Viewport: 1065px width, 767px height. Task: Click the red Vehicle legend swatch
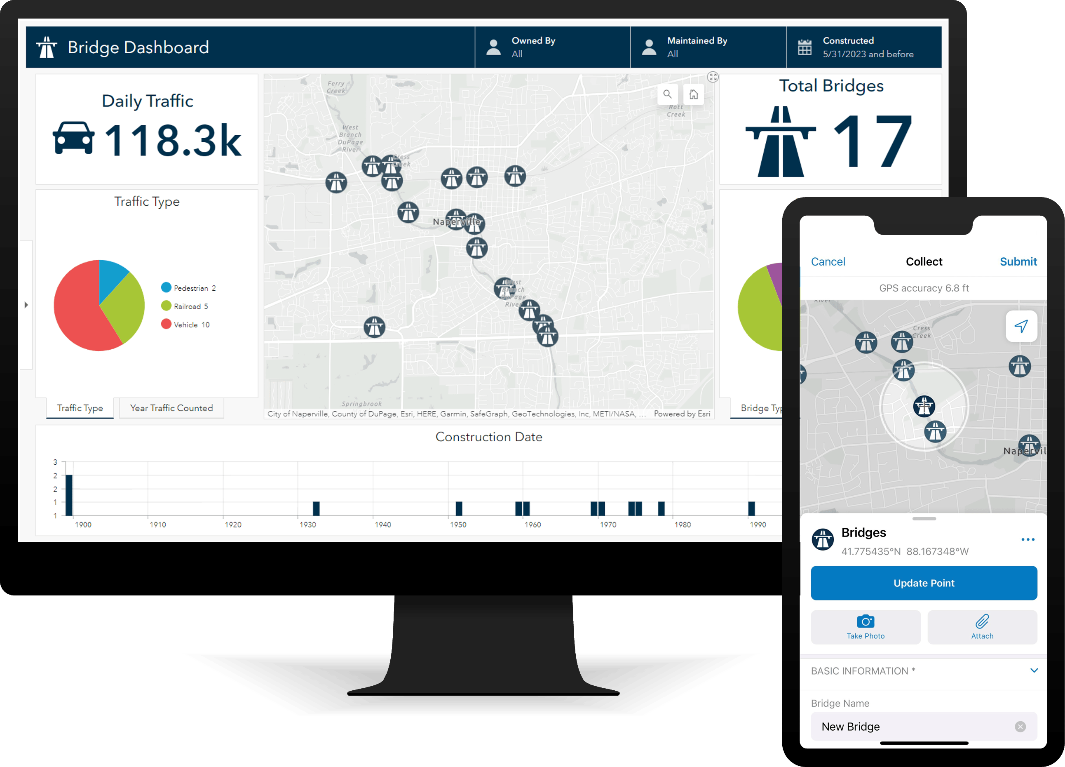click(166, 324)
